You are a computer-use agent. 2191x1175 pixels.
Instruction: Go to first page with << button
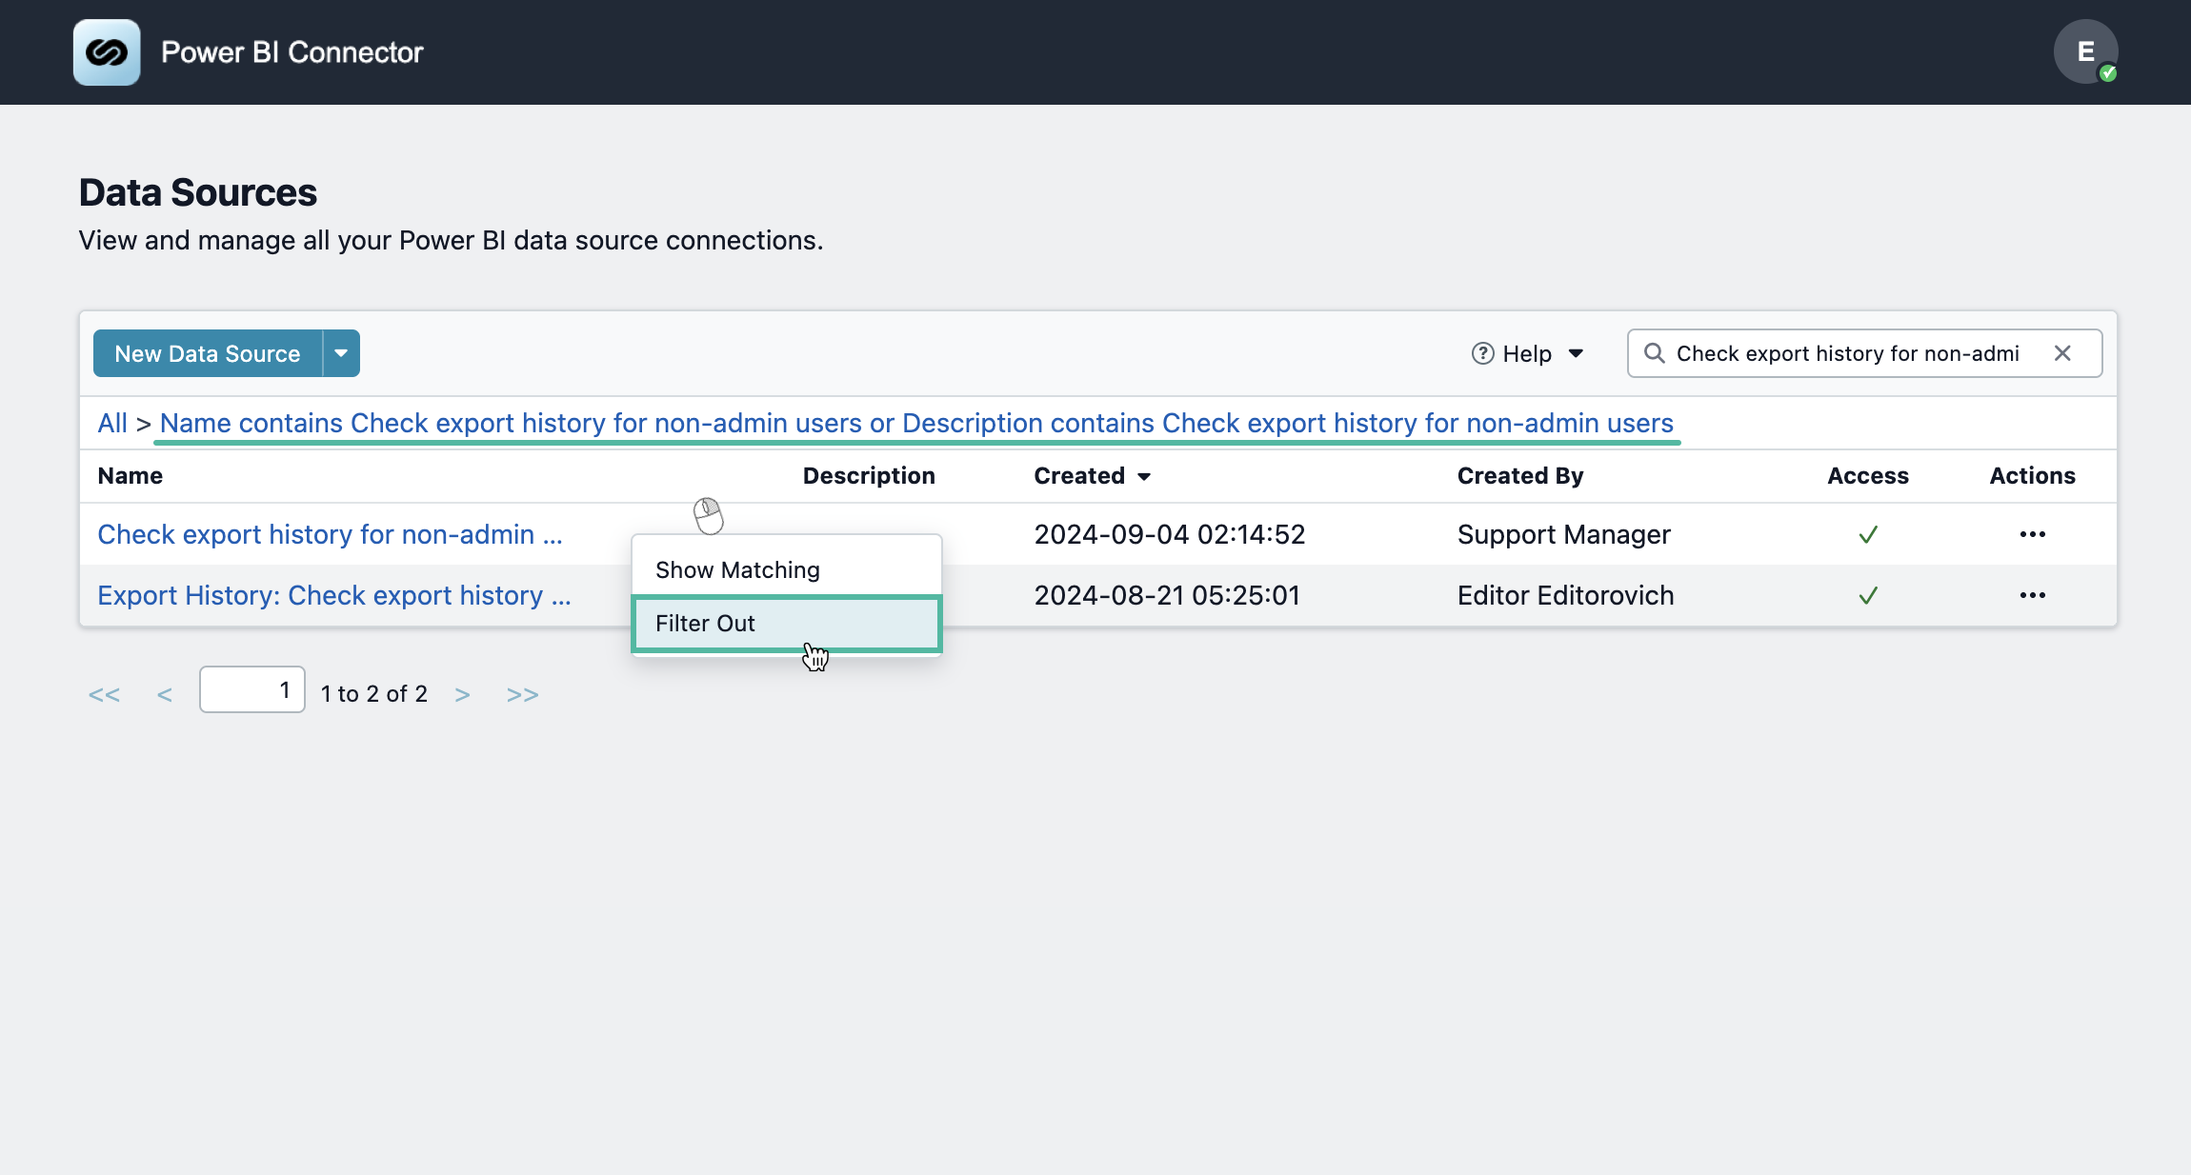104,694
